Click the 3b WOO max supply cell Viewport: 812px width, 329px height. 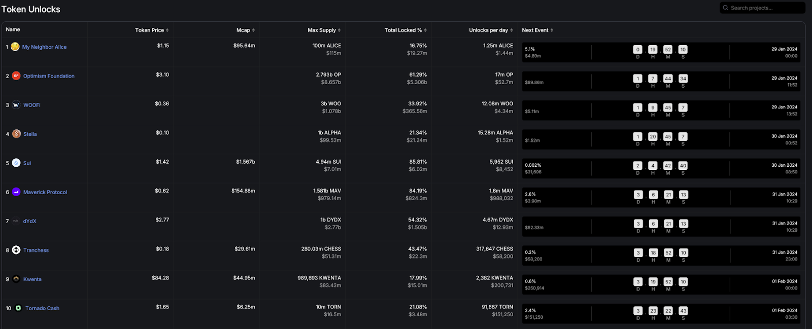[331, 103]
